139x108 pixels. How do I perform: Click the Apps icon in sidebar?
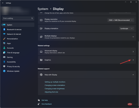(x=4, y=43)
